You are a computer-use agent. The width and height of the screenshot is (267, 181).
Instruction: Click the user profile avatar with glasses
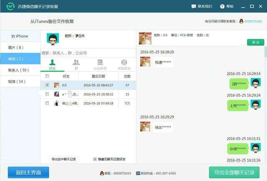click(x=53, y=39)
